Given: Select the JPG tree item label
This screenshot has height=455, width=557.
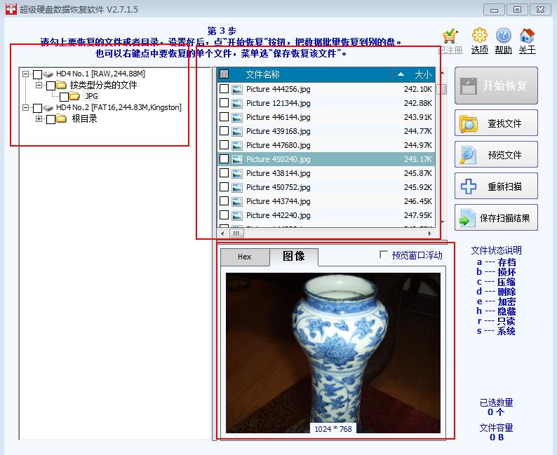Looking at the screenshot, I should point(92,96).
